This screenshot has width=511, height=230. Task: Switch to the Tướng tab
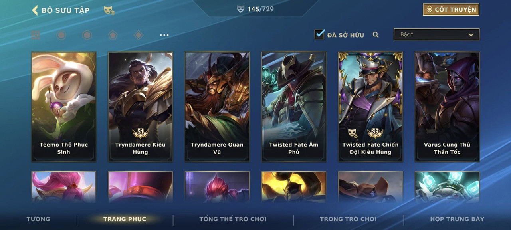[38, 219]
